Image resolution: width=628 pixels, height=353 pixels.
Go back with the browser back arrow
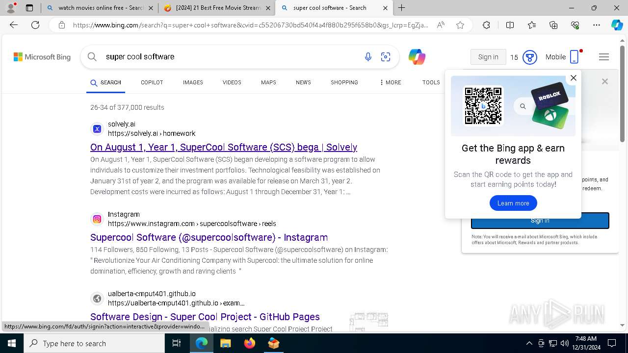point(14,25)
